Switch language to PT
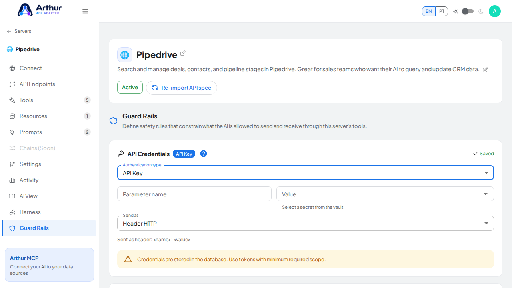This screenshot has width=512, height=288. click(442, 11)
